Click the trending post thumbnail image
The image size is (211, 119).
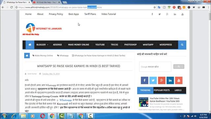144,102
